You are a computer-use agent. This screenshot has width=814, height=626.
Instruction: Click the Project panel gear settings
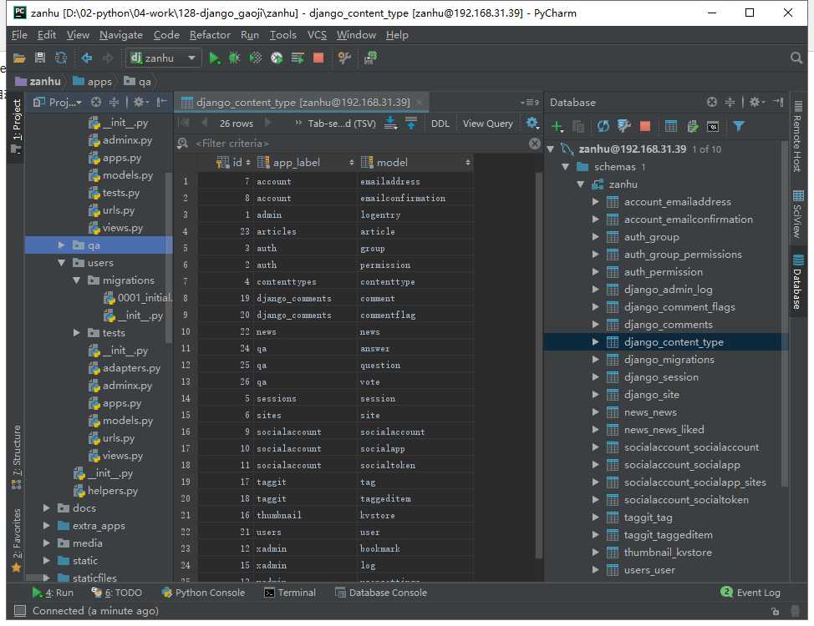click(x=140, y=102)
